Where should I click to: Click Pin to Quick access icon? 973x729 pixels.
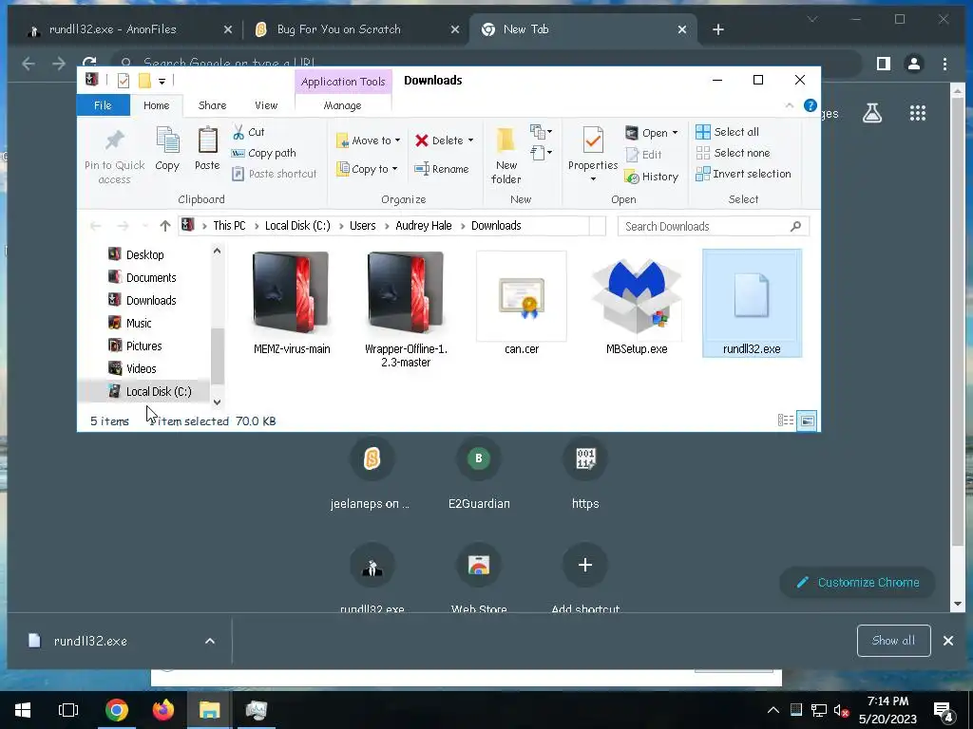[114, 140]
